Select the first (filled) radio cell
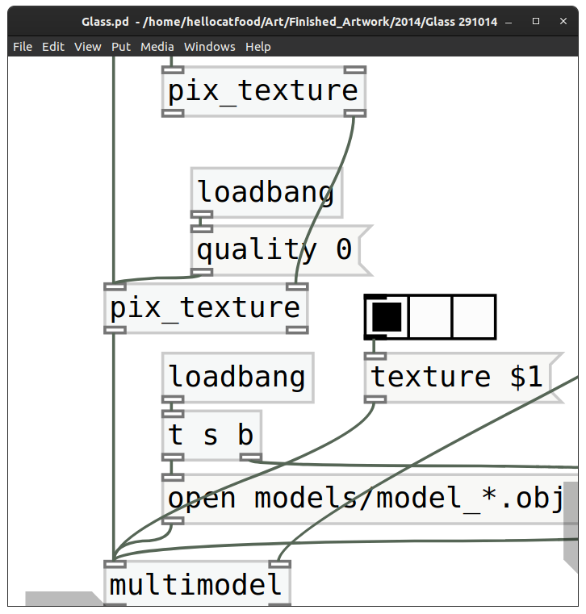This screenshot has width=586, height=614. pos(387,317)
